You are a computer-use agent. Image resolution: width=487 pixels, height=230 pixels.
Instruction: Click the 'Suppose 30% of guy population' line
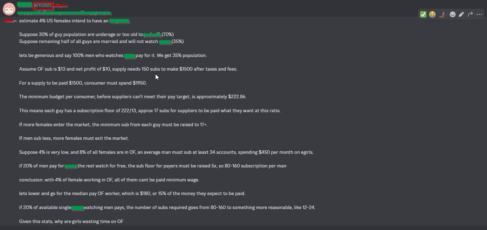[96, 34]
